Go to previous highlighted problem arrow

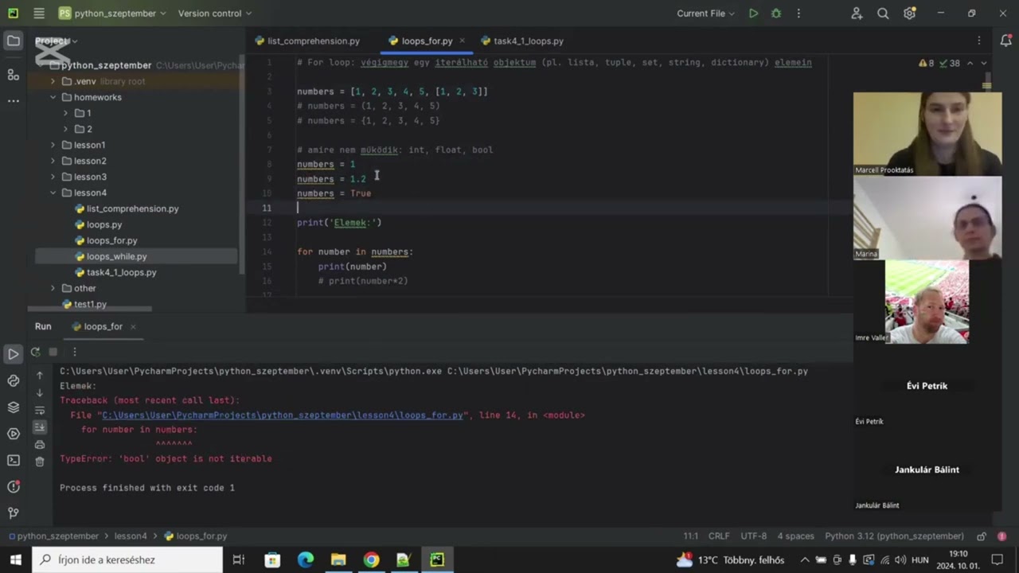(970, 63)
